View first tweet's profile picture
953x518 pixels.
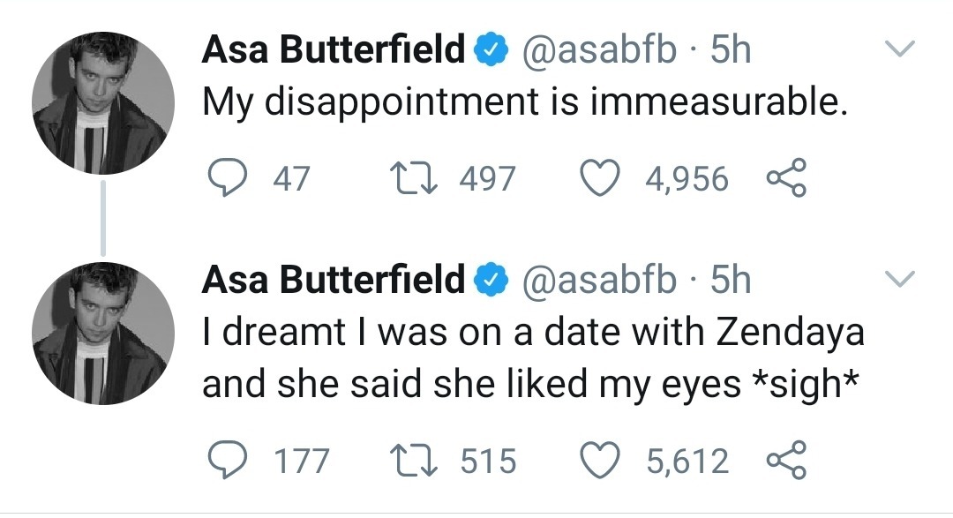[x=103, y=103]
